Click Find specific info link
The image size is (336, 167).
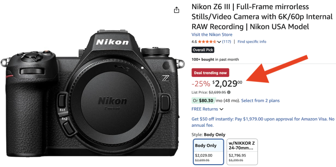coord(252,41)
